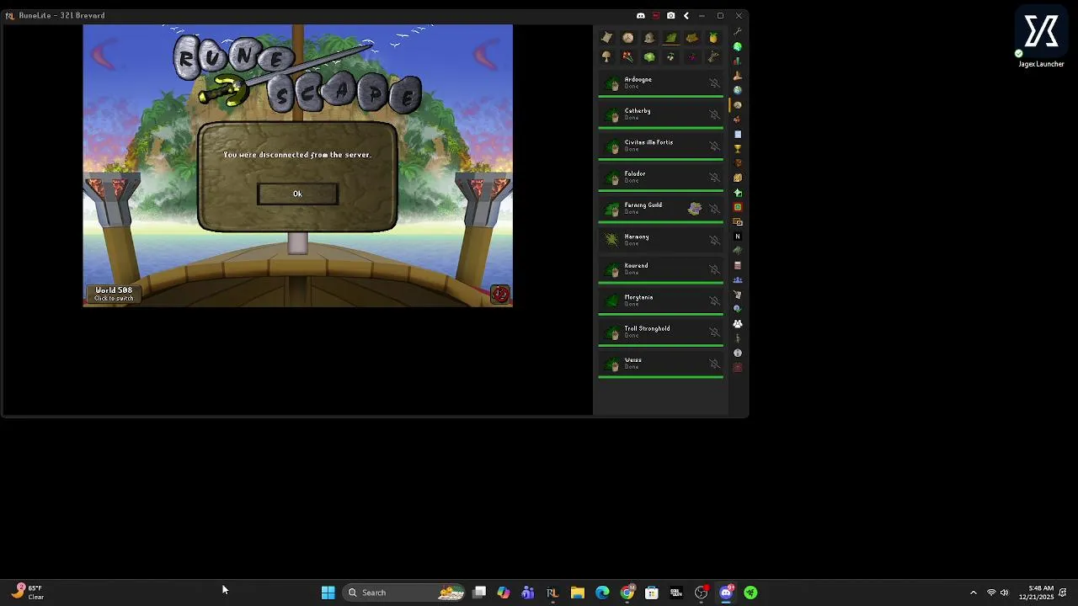Open the Windows Start menu
1078x606 pixels.
328,593
